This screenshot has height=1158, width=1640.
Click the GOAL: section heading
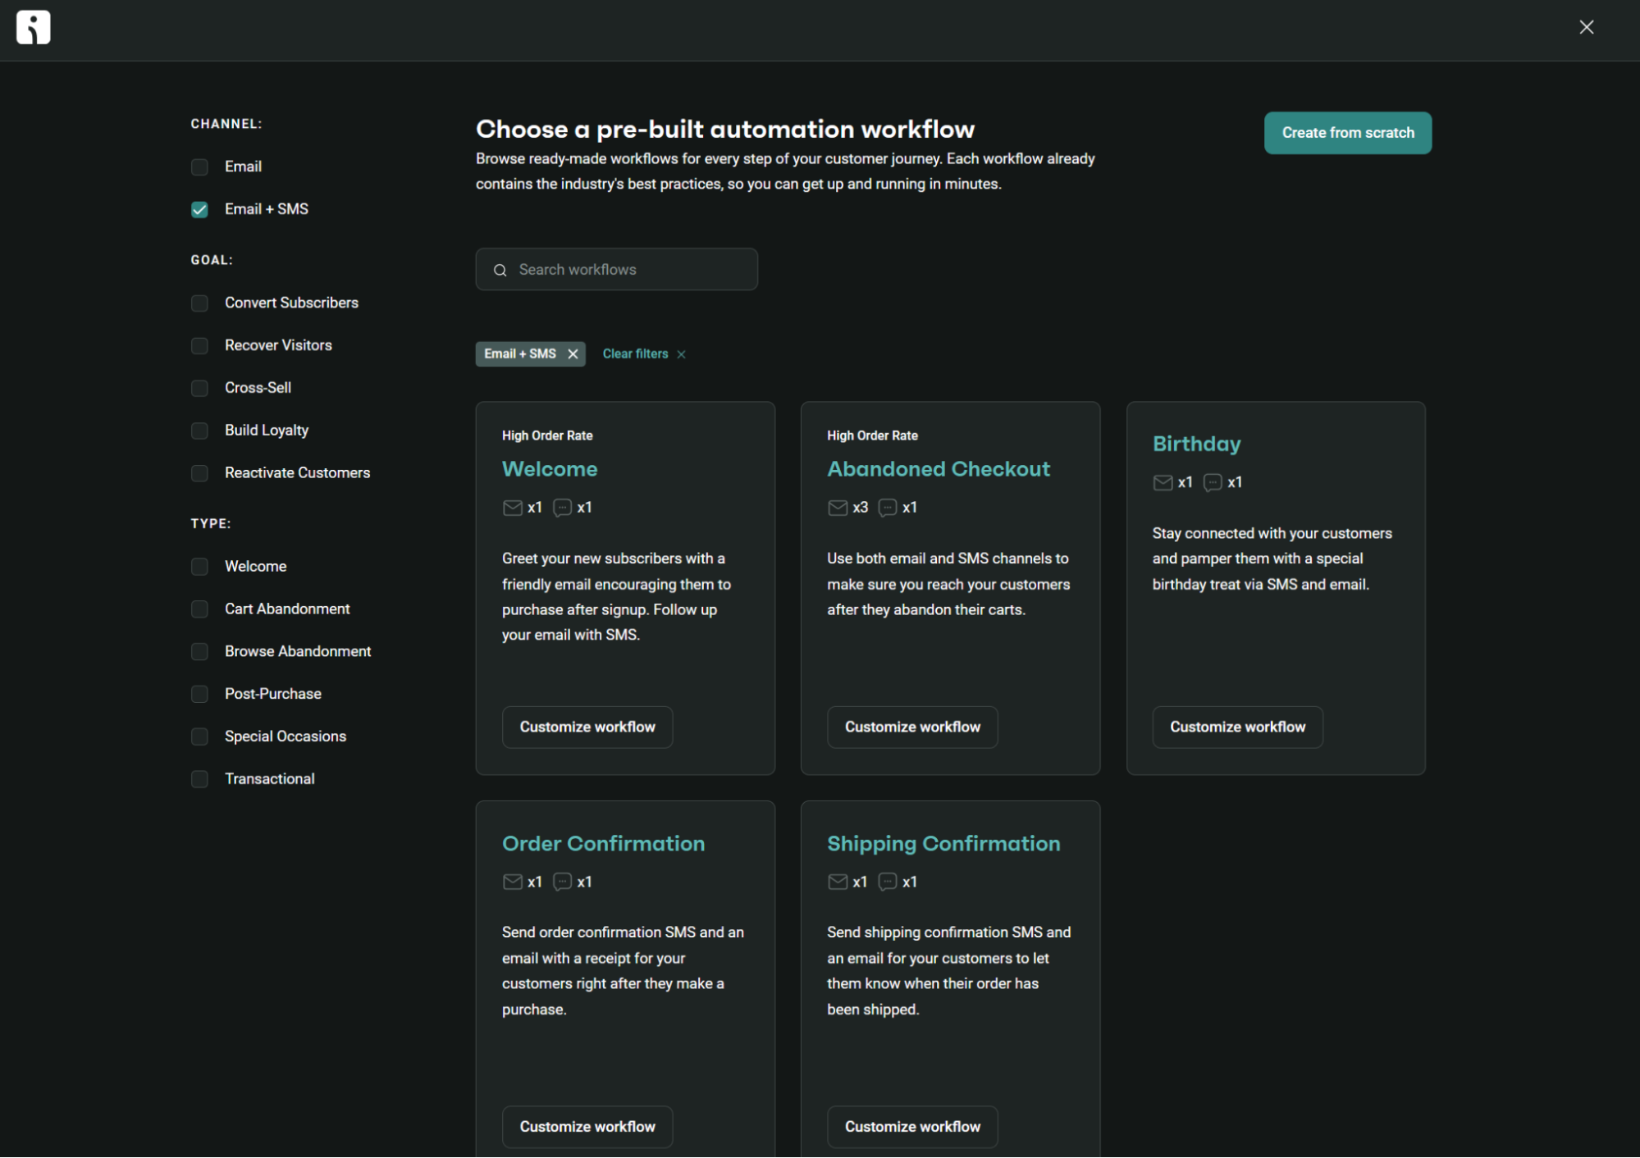212,260
